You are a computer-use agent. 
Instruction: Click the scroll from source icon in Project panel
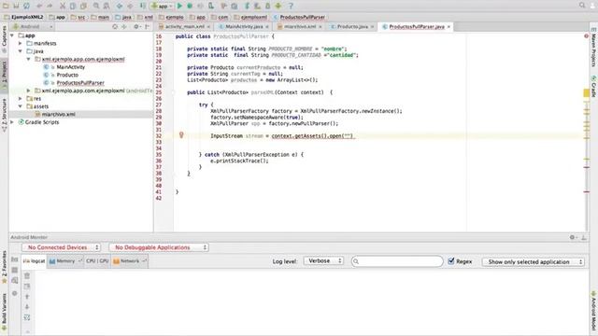click(x=115, y=27)
